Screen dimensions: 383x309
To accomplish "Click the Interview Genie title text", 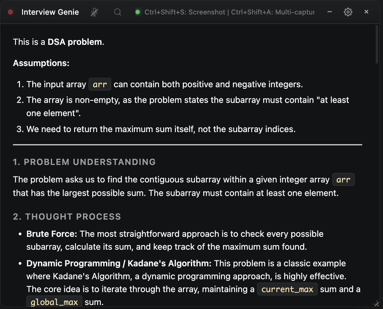I will tap(50, 12).
